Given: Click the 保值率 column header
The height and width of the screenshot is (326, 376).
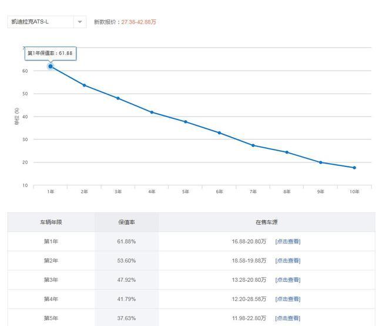Looking at the screenshot, I should tap(126, 222).
